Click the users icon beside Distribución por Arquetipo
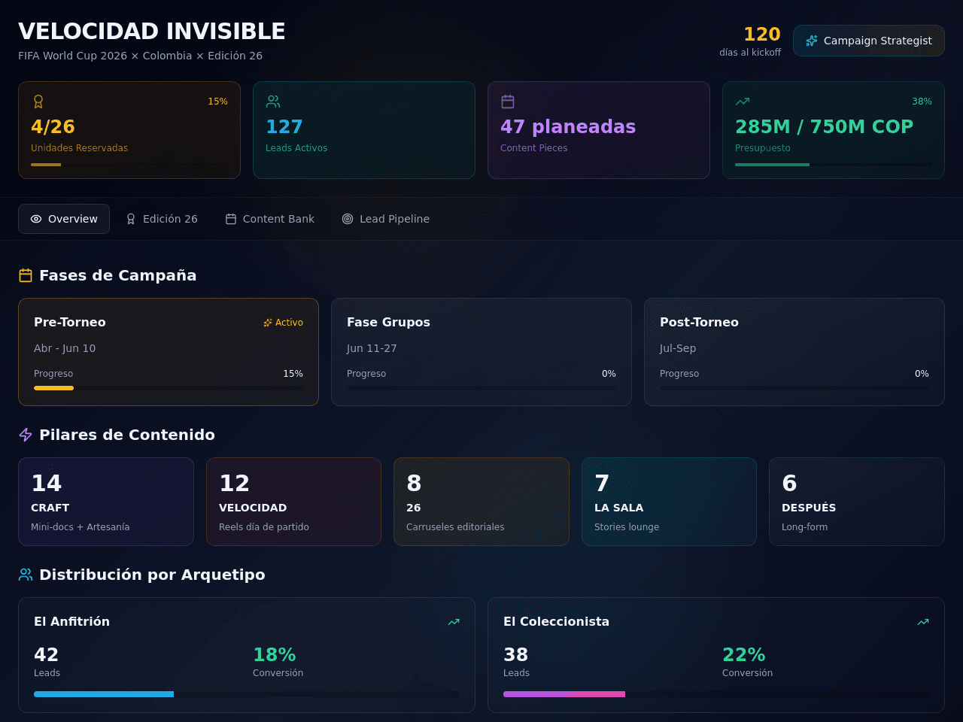Image resolution: width=963 pixels, height=722 pixels. click(x=26, y=575)
